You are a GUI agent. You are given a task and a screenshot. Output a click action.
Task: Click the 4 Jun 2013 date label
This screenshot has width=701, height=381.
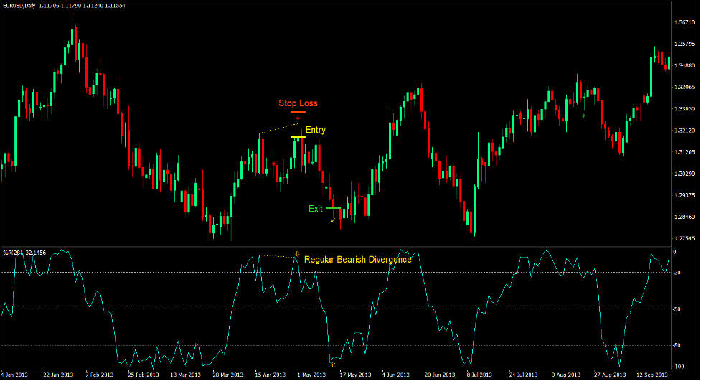[x=395, y=375]
